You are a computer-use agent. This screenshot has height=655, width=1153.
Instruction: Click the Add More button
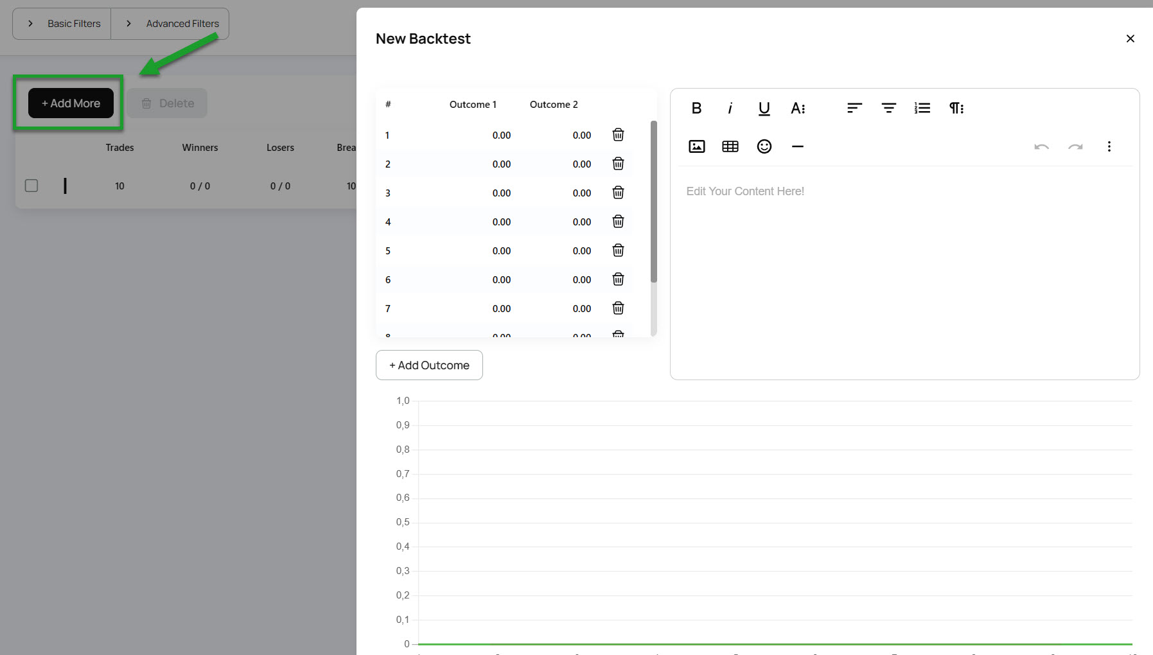click(71, 103)
